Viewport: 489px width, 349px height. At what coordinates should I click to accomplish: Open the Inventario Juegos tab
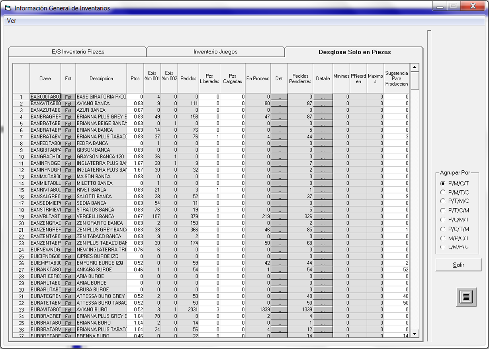click(215, 52)
